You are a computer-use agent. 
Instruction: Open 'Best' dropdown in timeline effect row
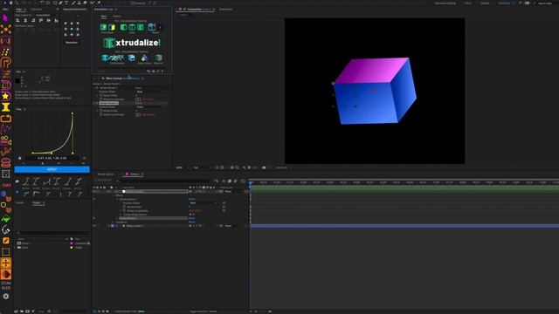(x=203, y=203)
